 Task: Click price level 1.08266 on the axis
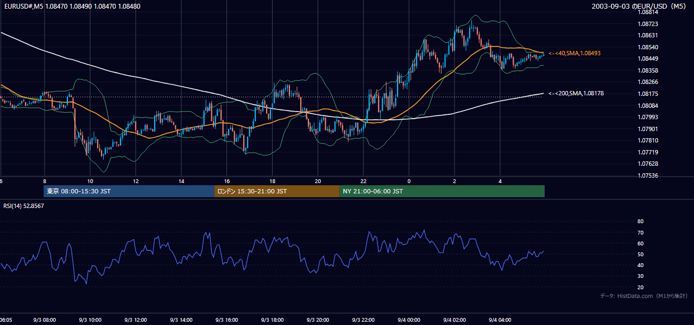coord(648,82)
